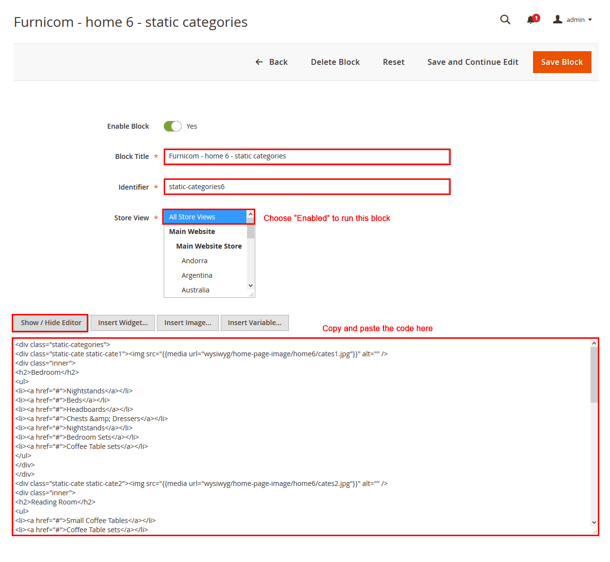Click the Reset button
Screen dimensions: 610x562
(x=394, y=62)
